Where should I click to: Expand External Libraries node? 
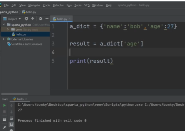[x=4, y=39]
